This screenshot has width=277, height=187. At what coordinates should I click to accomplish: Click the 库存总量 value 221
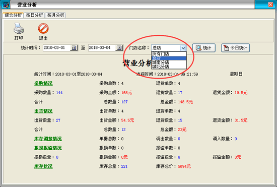tap(124, 166)
